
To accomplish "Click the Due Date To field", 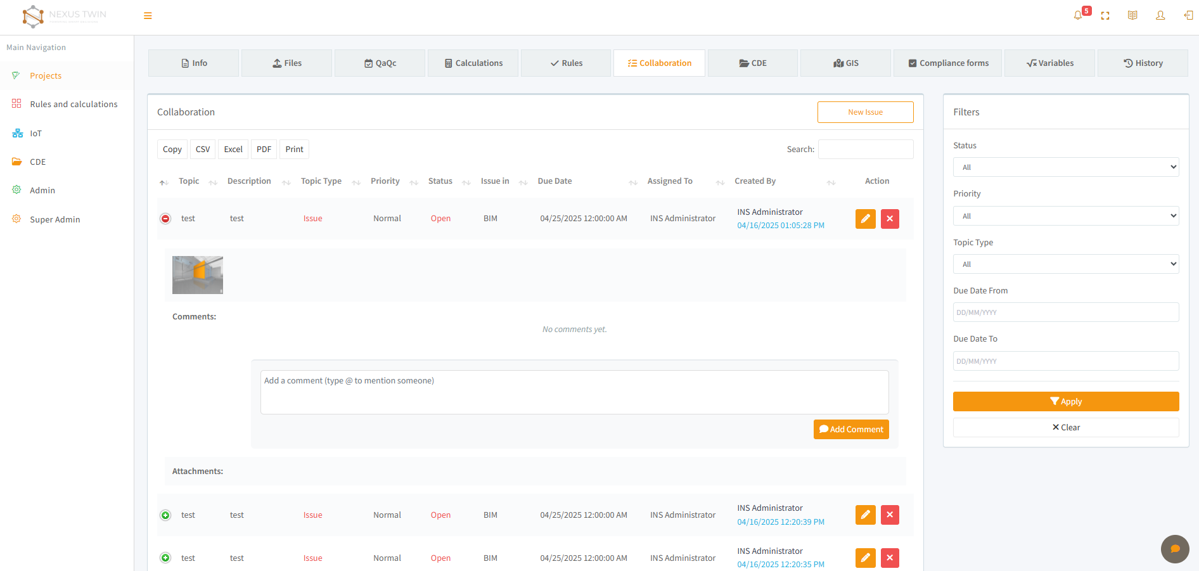I will pyautogui.click(x=1066, y=361).
